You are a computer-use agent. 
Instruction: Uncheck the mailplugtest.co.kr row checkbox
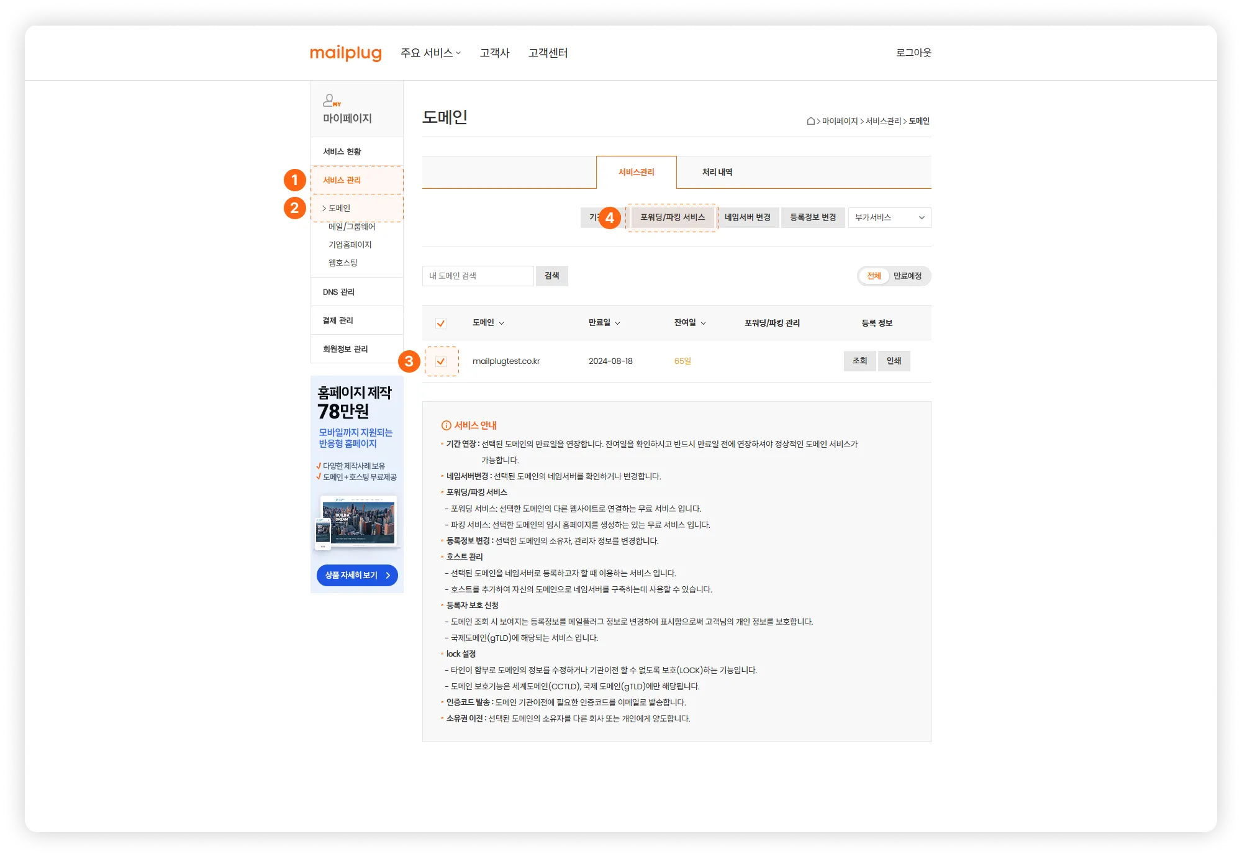(x=441, y=361)
